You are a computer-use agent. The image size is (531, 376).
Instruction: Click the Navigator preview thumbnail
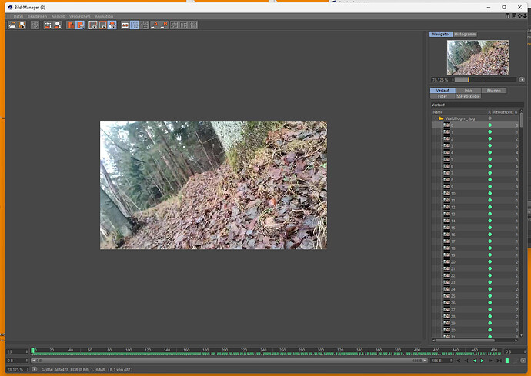click(478, 58)
